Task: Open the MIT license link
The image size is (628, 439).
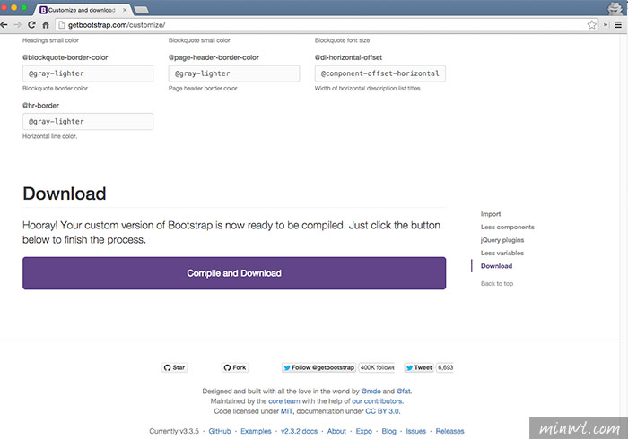Action: pyautogui.click(x=286, y=411)
